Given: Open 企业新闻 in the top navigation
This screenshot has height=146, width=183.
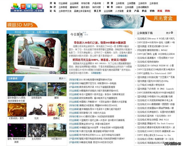Looking at the screenshot, I should click(74, 3).
